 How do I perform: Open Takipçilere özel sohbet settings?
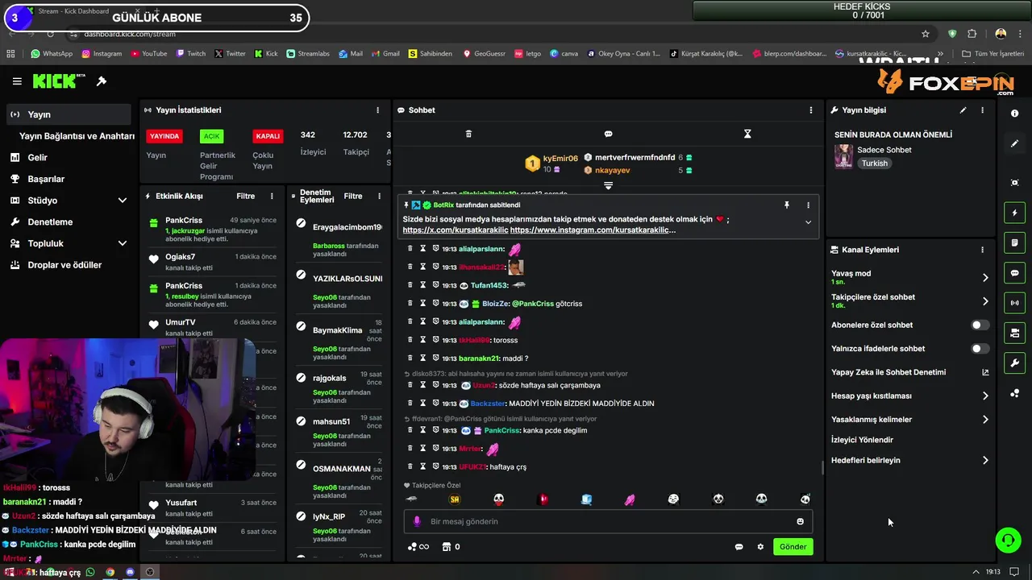coord(909,301)
